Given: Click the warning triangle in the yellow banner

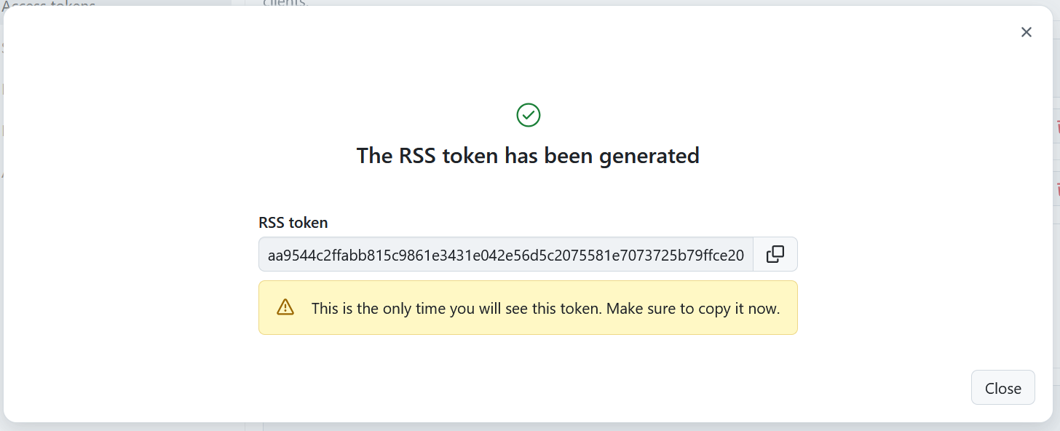Looking at the screenshot, I should click(x=285, y=307).
